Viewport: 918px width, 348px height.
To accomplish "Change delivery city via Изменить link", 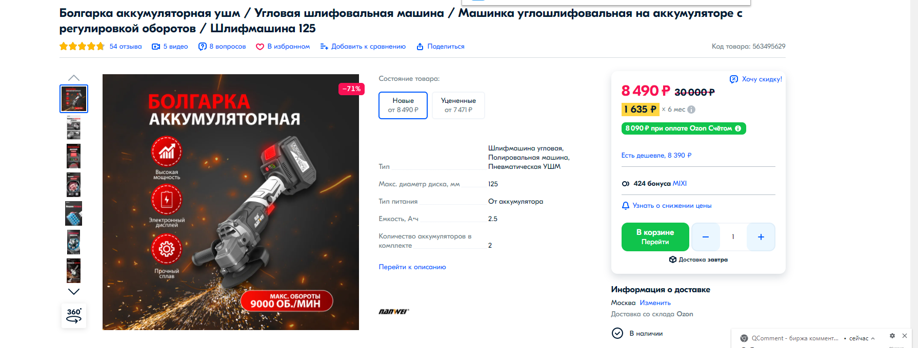I will [655, 303].
